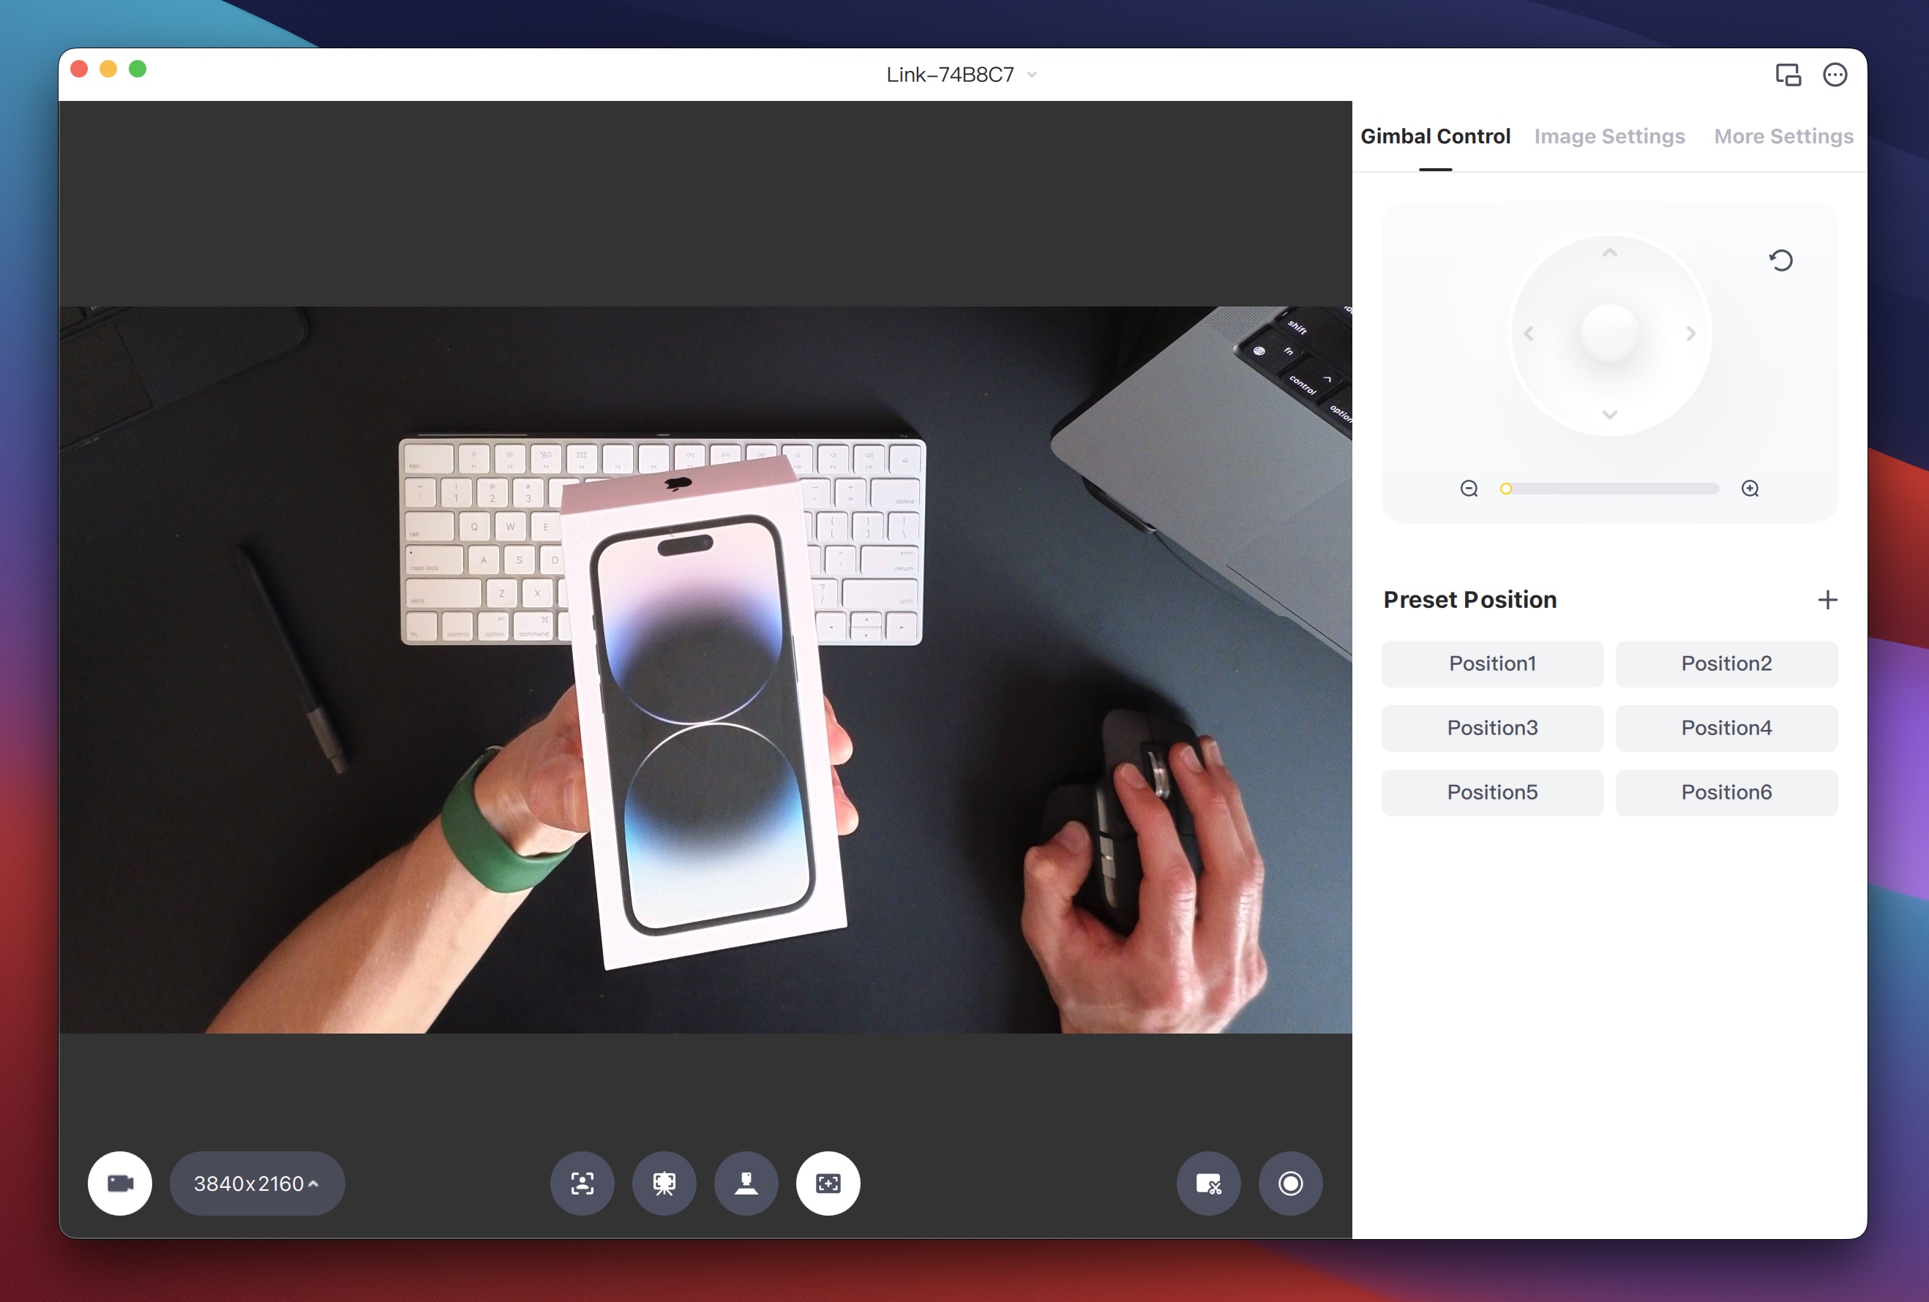The width and height of the screenshot is (1929, 1302).
Task: Switch to the Image Settings tab
Action: (1609, 136)
